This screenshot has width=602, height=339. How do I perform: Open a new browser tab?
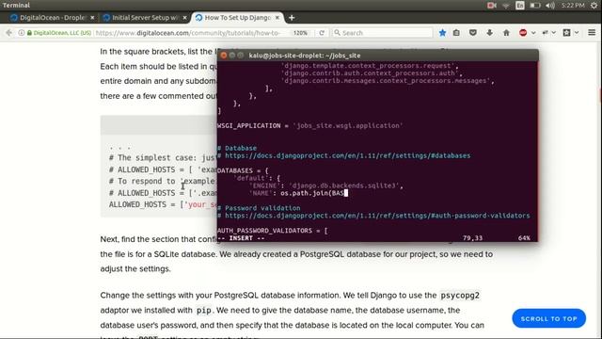point(292,18)
